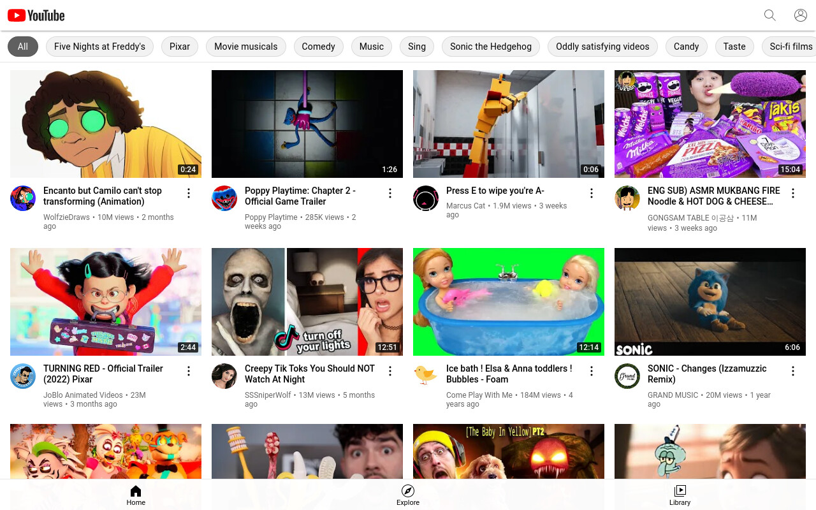Play the Encanto Camilo animation thumbnail
Image resolution: width=816 pixels, height=510 pixels.
pos(106,124)
